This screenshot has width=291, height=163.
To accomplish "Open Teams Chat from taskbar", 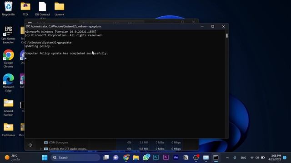I will (x=116, y=158).
